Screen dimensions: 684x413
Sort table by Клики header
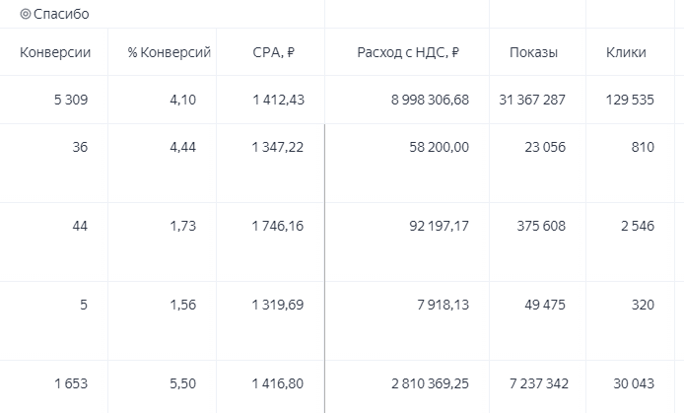pyautogui.click(x=626, y=52)
